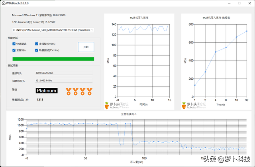The height and width of the screenshot is (167, 255).
Task: Click the 4K随机写入速度 chart title
Action: (139, 18)
